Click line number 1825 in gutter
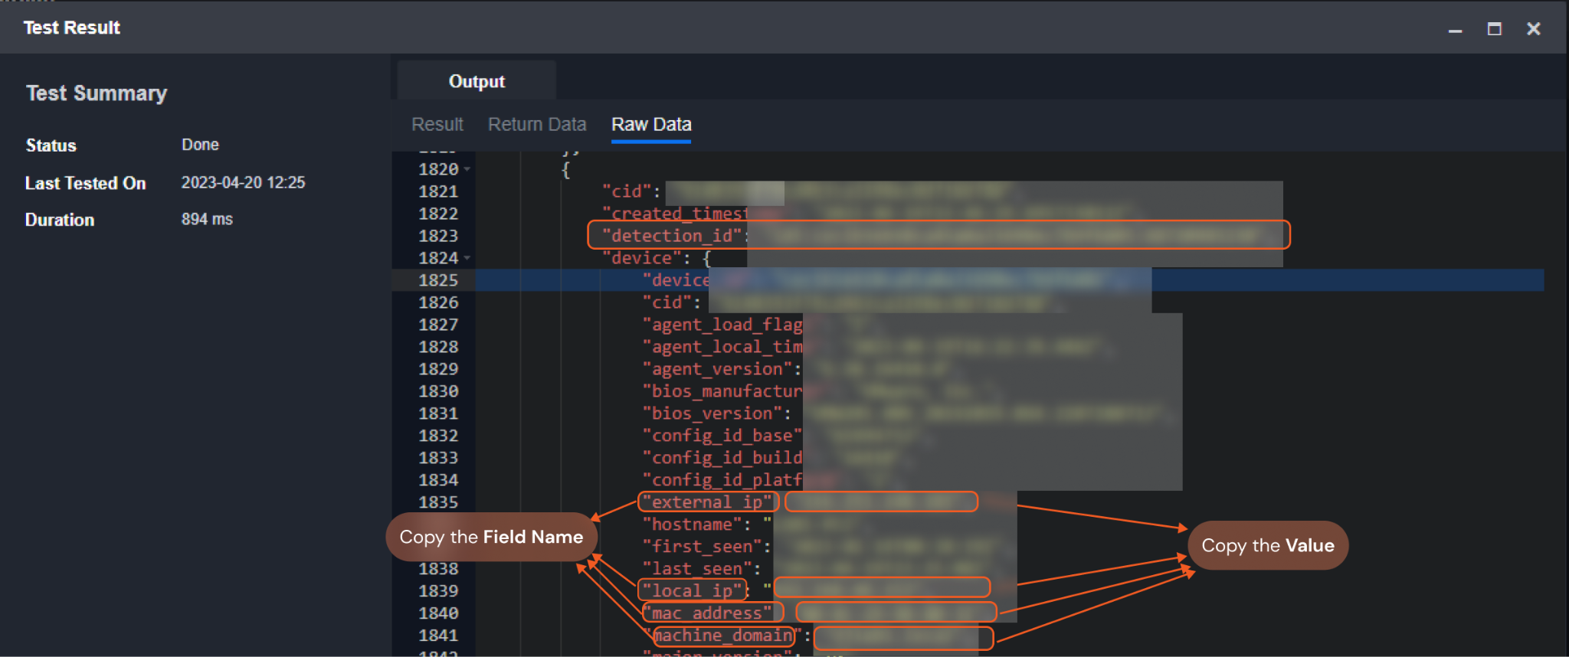The width and height of the screenshot is (1569, 657). pos(437,280)
